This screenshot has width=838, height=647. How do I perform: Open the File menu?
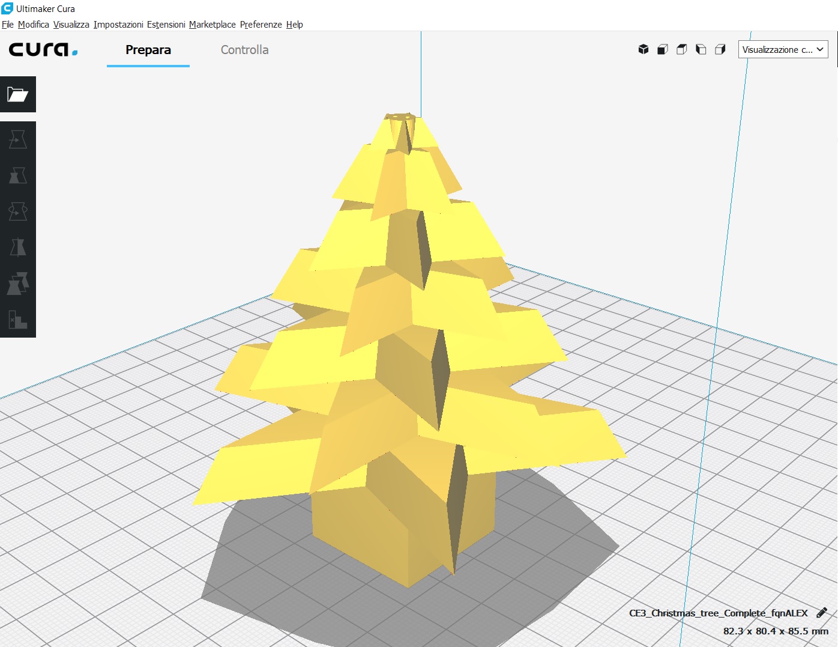pyautogui.click(x=8, y=25)
